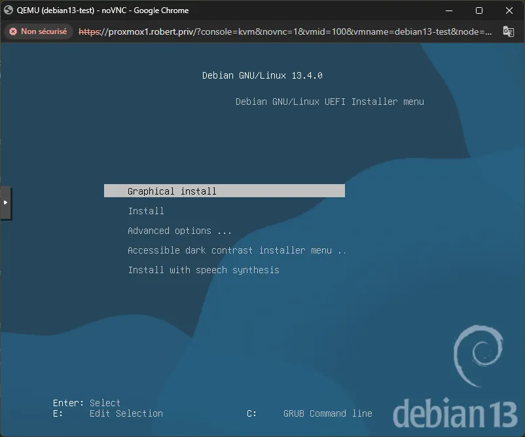Click the highlighted Graphical install selection bar
This screenshot has height=437, width=525.
224,190
